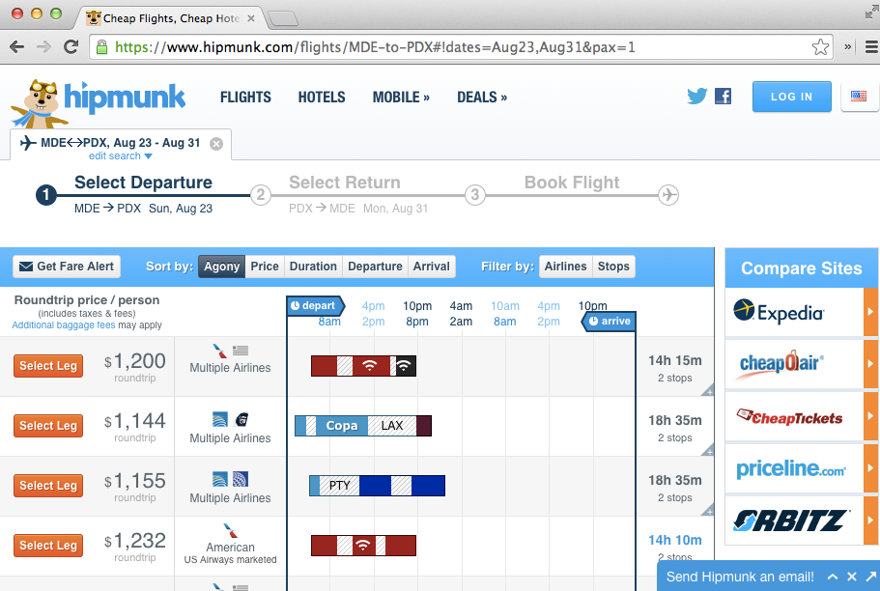Viewport: 880px width, 591px height.
Task: Open Hipmunk's Twitter page via bird icon
Action: tap(696, 96)
